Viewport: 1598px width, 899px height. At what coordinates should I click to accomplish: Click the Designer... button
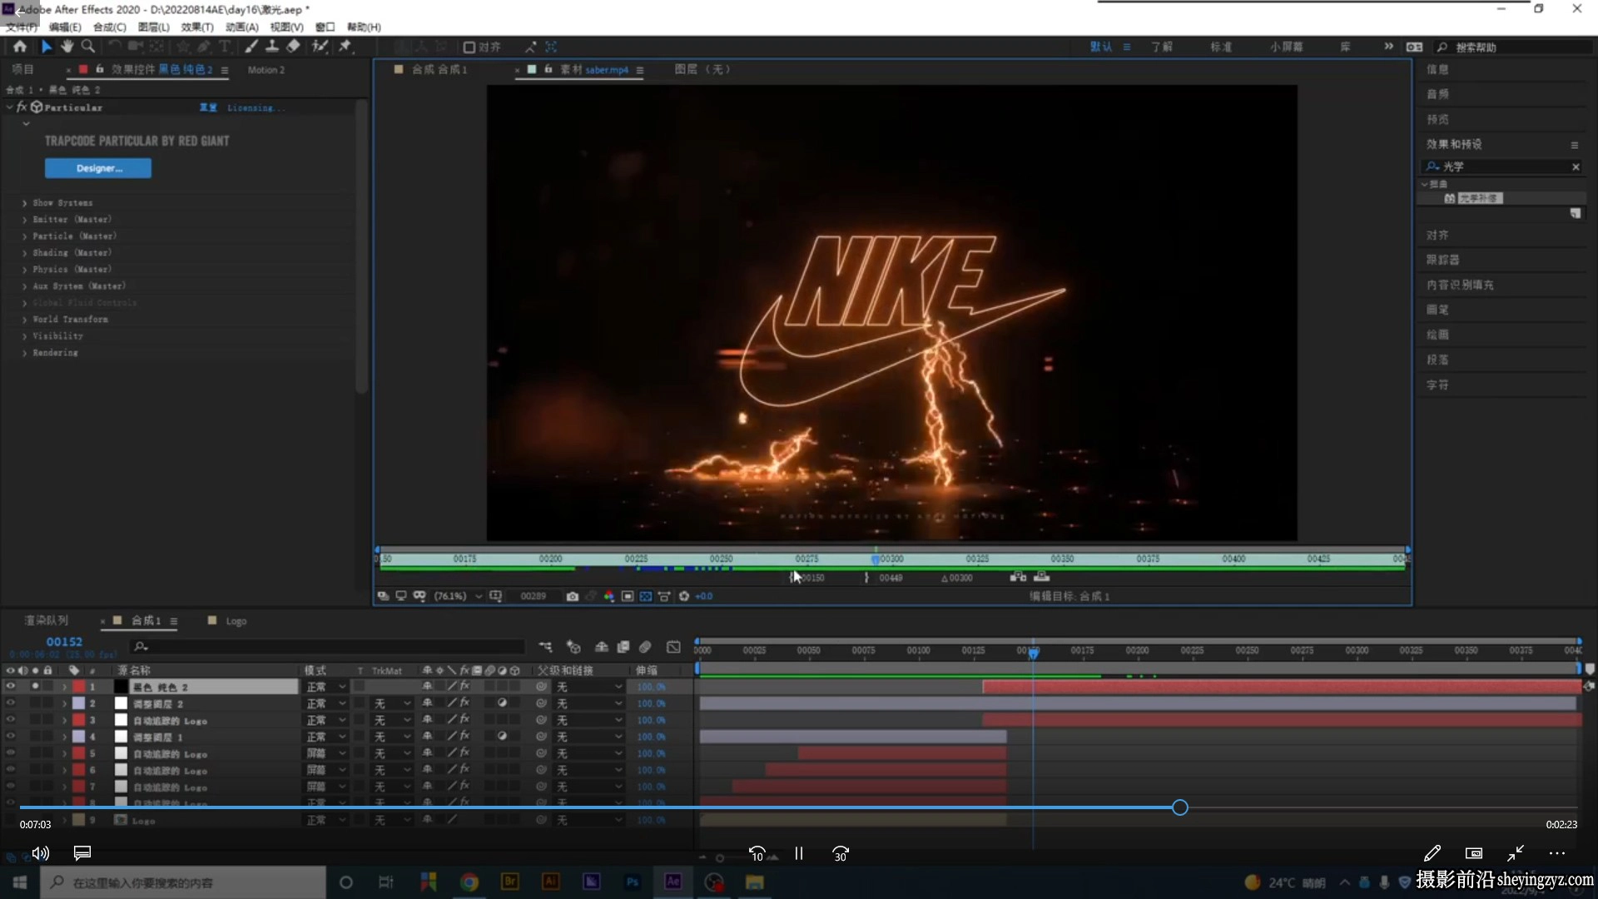(x=98, y=168)
